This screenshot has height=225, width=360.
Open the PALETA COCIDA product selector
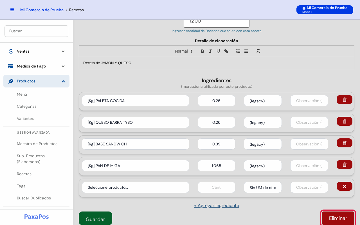(x=136, y=101)
